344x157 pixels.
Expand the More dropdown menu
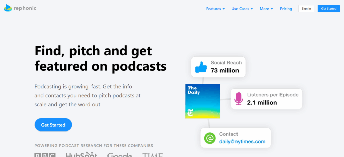(x=266, y=9)
